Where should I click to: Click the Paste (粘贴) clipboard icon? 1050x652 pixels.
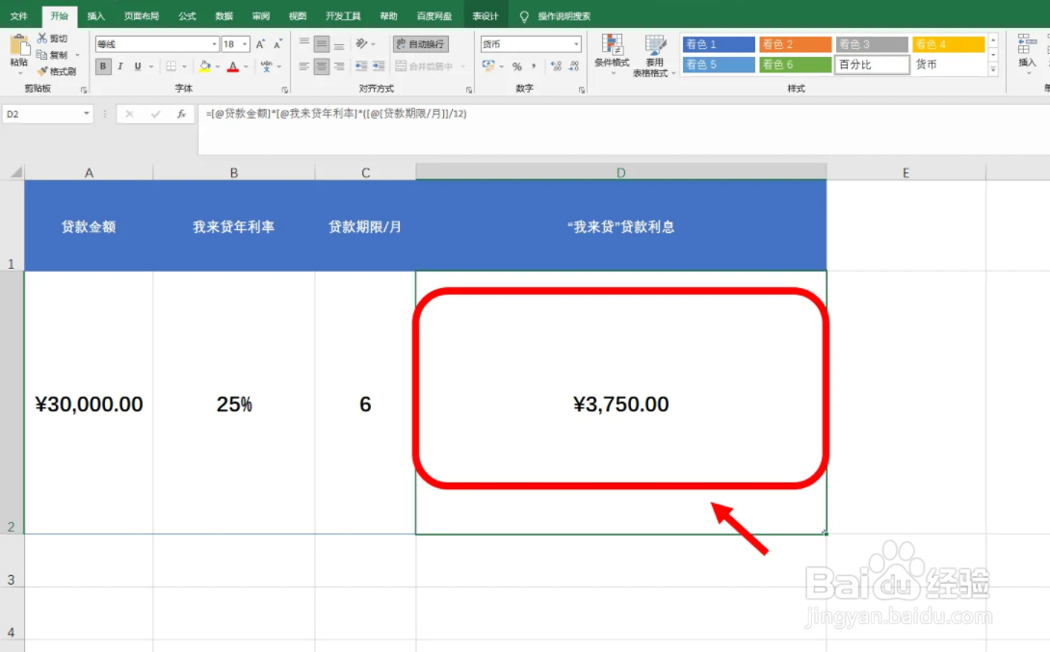tap(19, 47)
